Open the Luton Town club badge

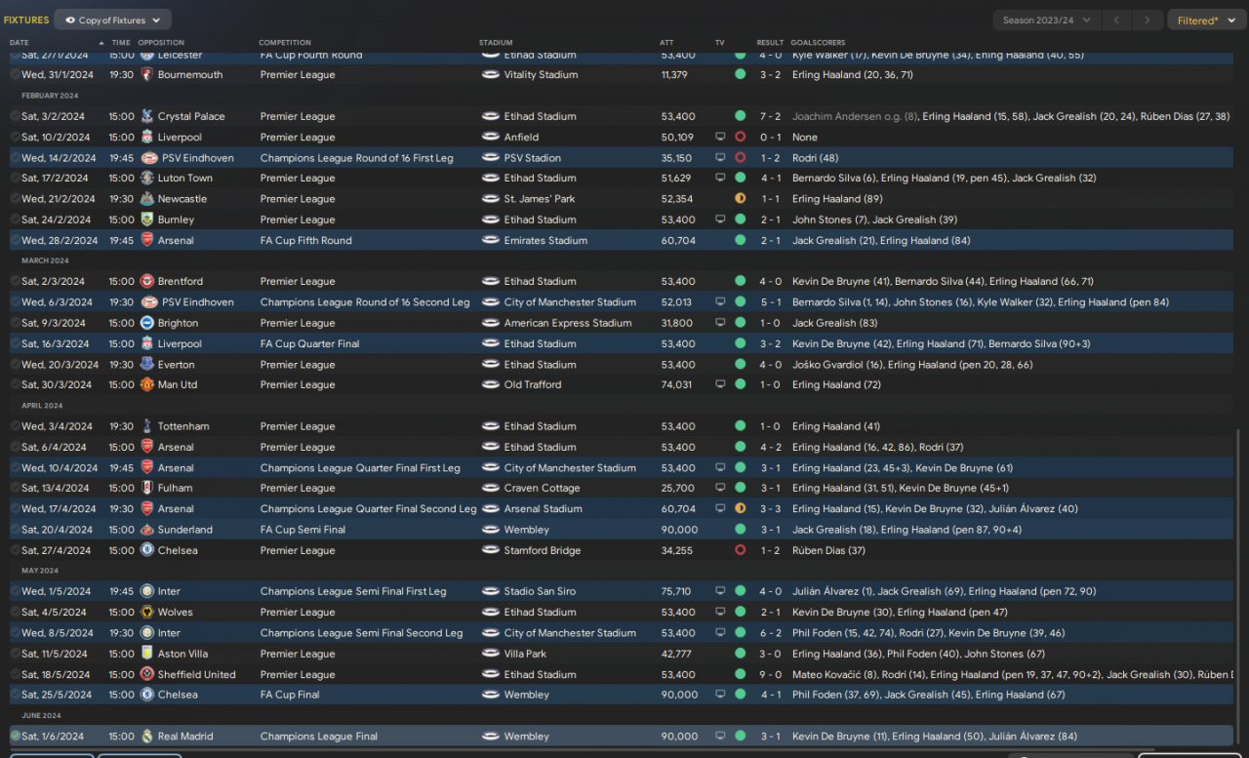[147, 179]
